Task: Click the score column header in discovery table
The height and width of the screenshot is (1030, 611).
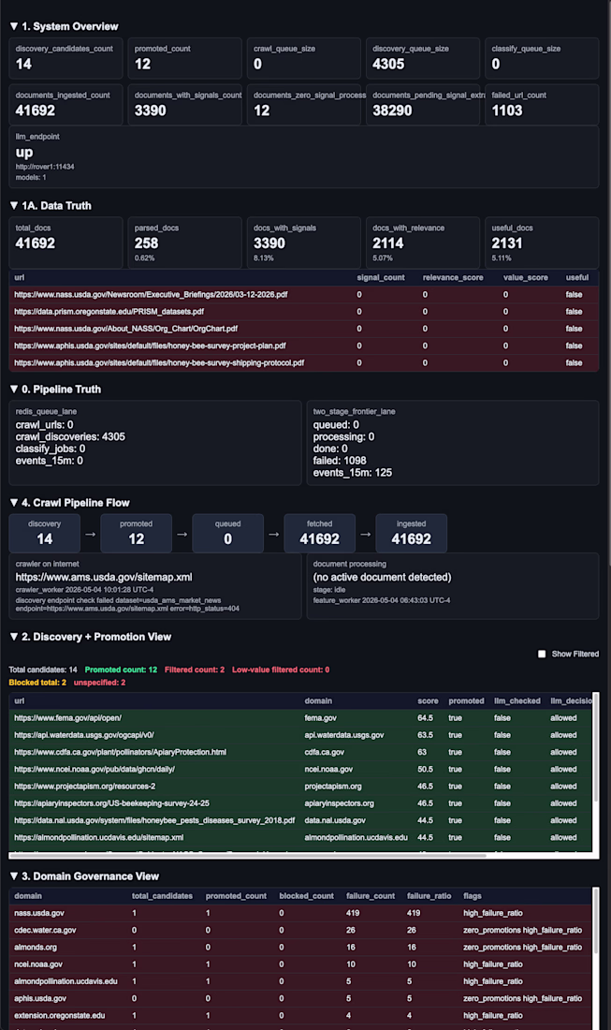Action: click(x=428, y=701)
